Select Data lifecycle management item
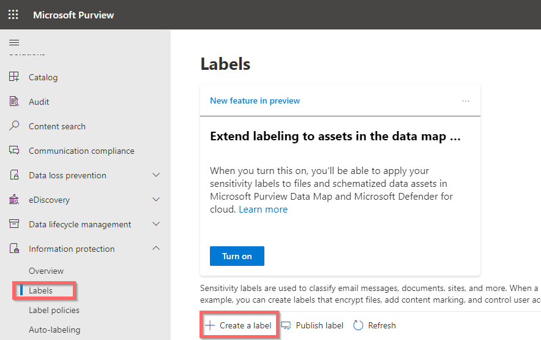 [80, 225]
